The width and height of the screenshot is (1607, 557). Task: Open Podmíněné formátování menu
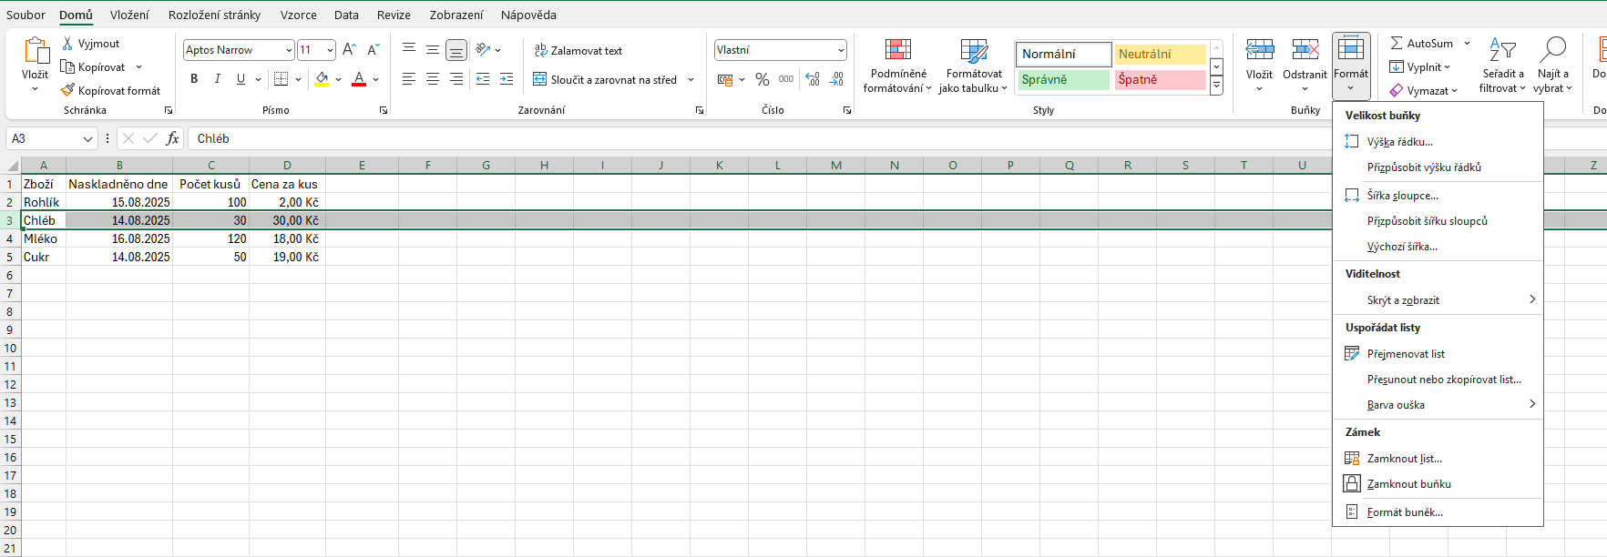click(897, 66)
